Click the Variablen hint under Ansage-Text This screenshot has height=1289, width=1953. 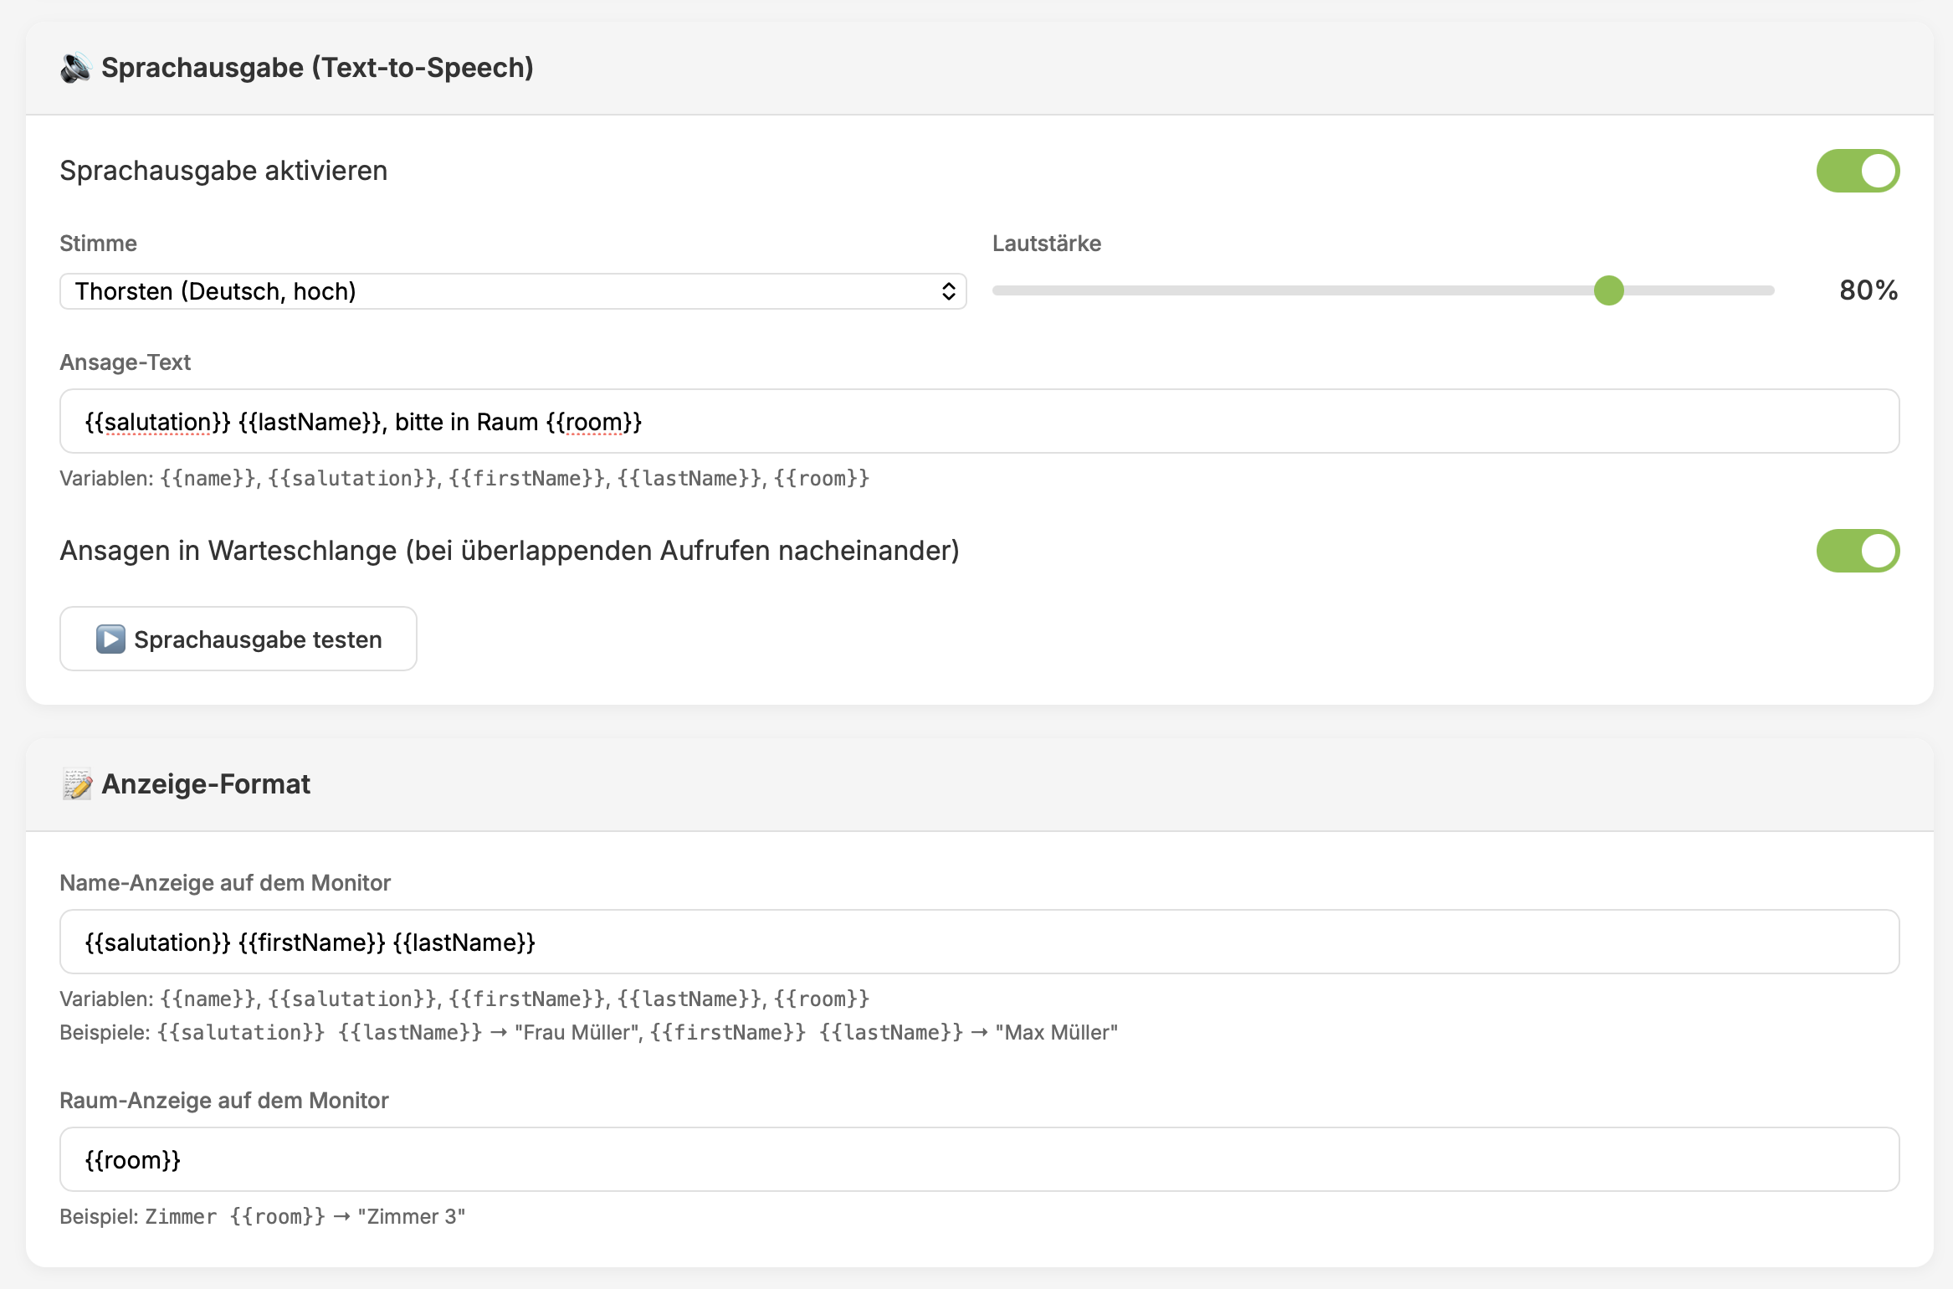click(x=464, y=478)
